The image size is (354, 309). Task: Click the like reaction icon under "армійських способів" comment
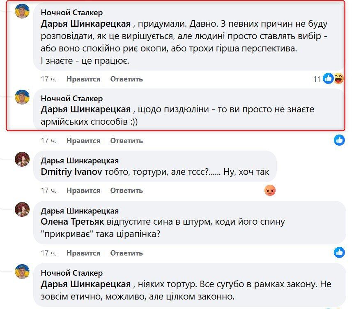pyautogui.click(x=339, y=140)
